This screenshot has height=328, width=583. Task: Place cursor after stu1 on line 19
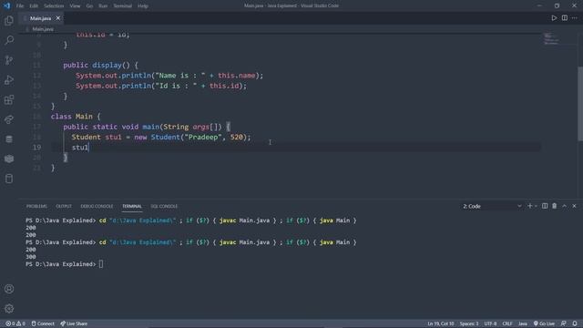tap(89, 148)
